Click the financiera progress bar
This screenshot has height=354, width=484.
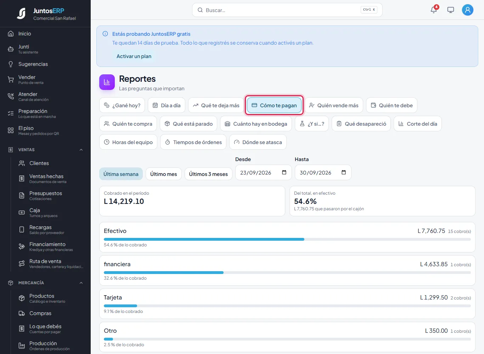click(x=287, y=273)
